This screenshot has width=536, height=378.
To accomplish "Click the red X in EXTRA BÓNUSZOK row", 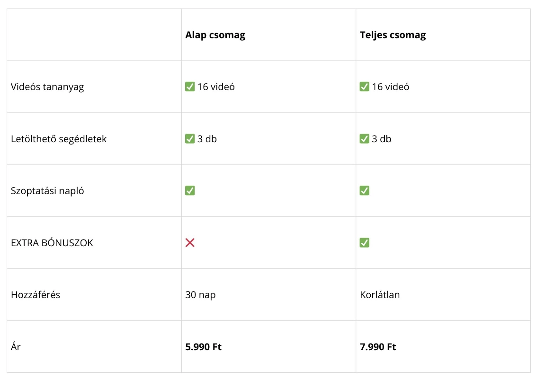I will tap(190, 242).
